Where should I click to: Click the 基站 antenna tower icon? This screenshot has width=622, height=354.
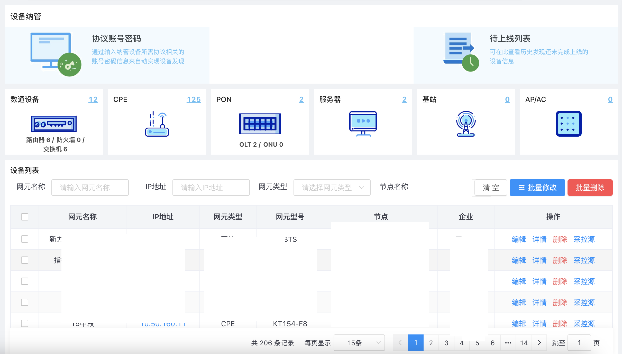point(466,124)
